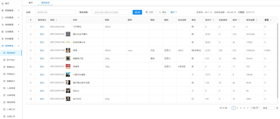Viewport: 280px width, 119px height.
Task: Sort the table by 库存 column
Action: click(239, 20)
